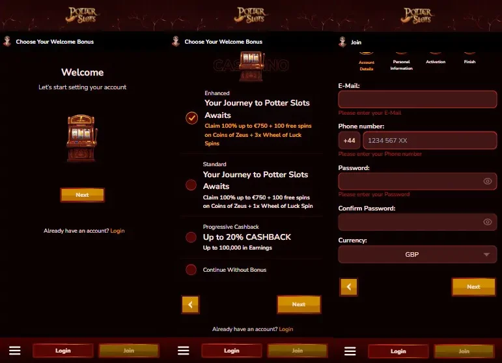Open hamburger menu on bonus selection screen
This screenshot has width=502, height=363.
point(184,351)
